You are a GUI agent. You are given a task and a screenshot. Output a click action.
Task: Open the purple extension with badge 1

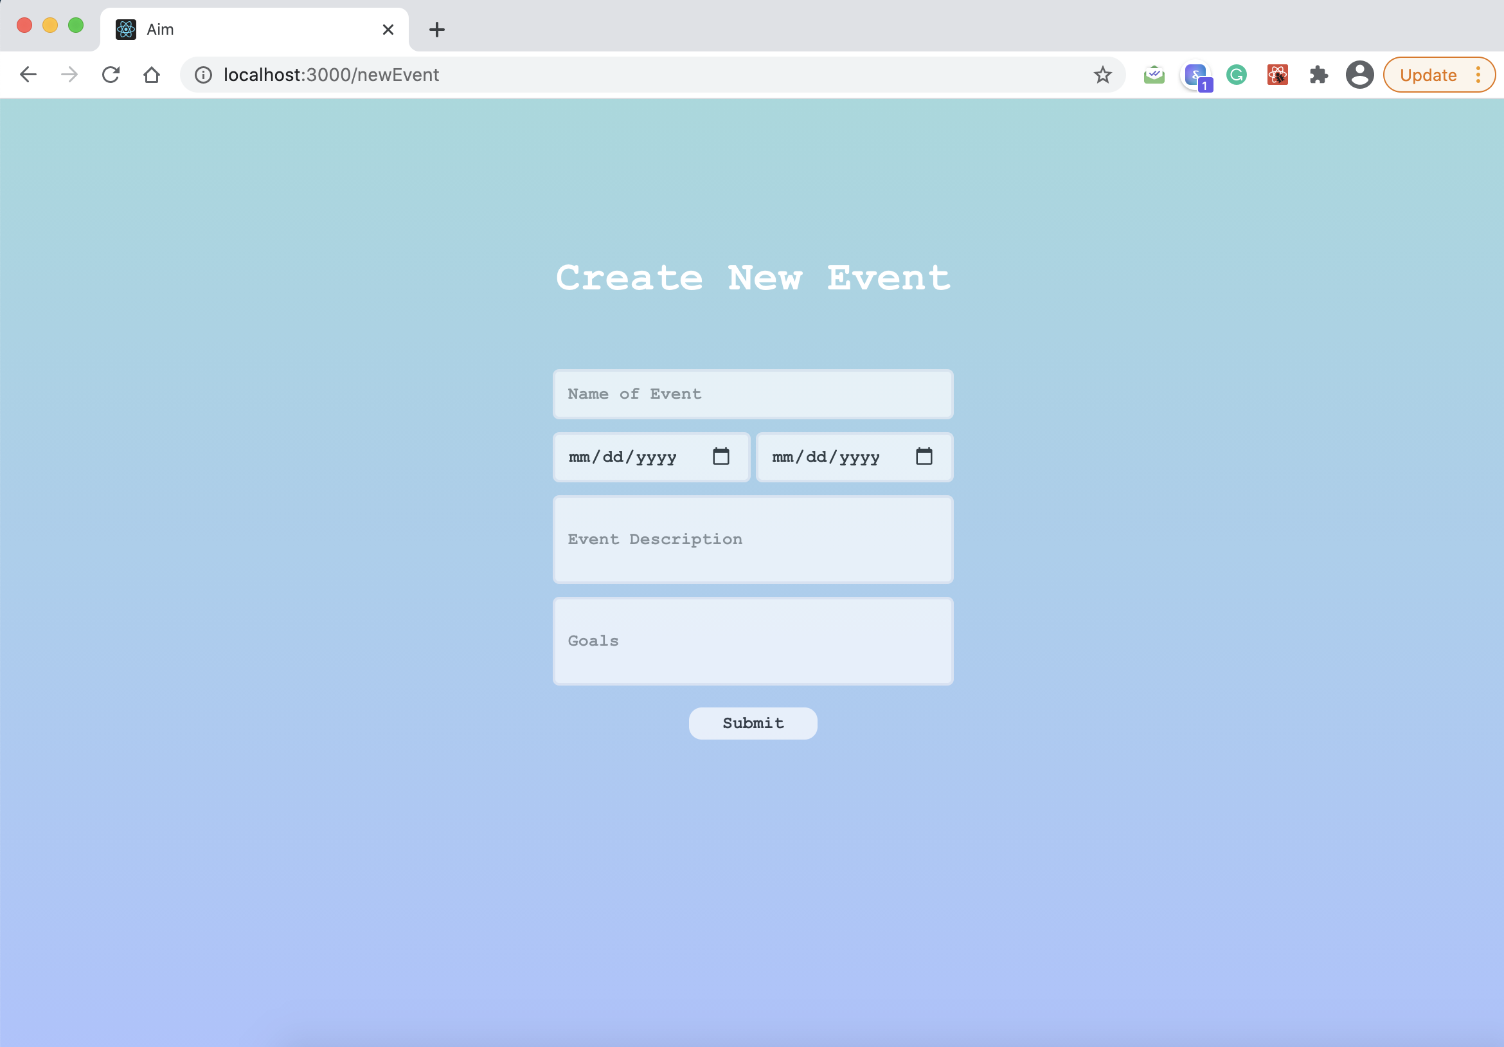point(1196,75)
